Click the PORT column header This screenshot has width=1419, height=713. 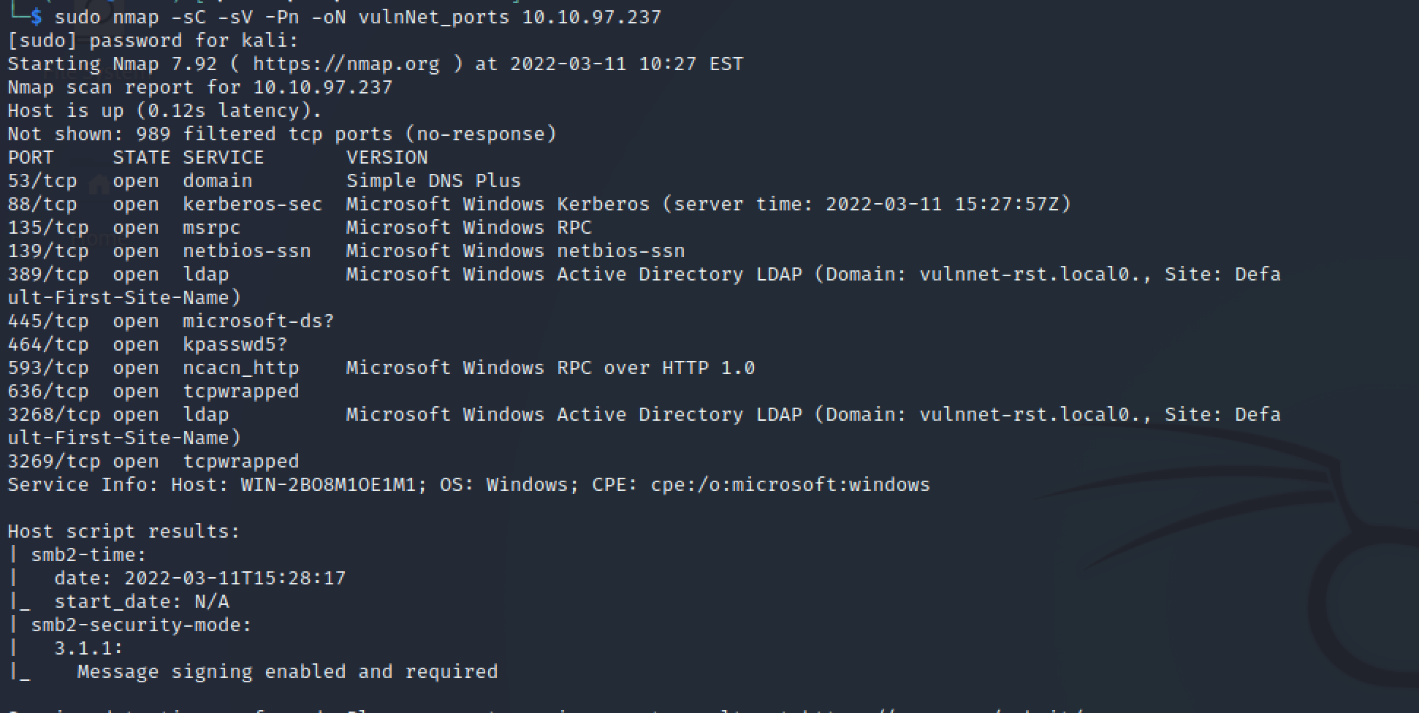31,157
